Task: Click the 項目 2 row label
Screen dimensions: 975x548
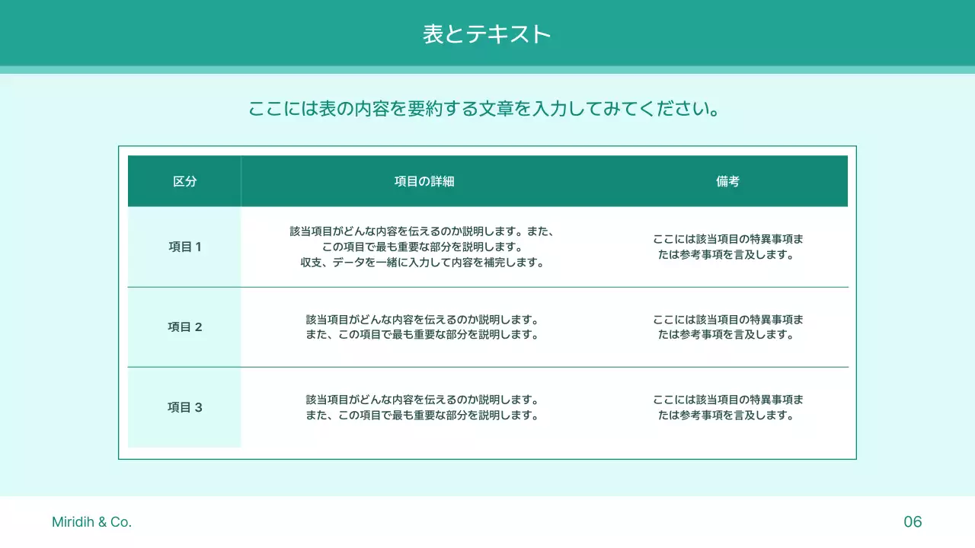Action: click(x=184, y=327)
